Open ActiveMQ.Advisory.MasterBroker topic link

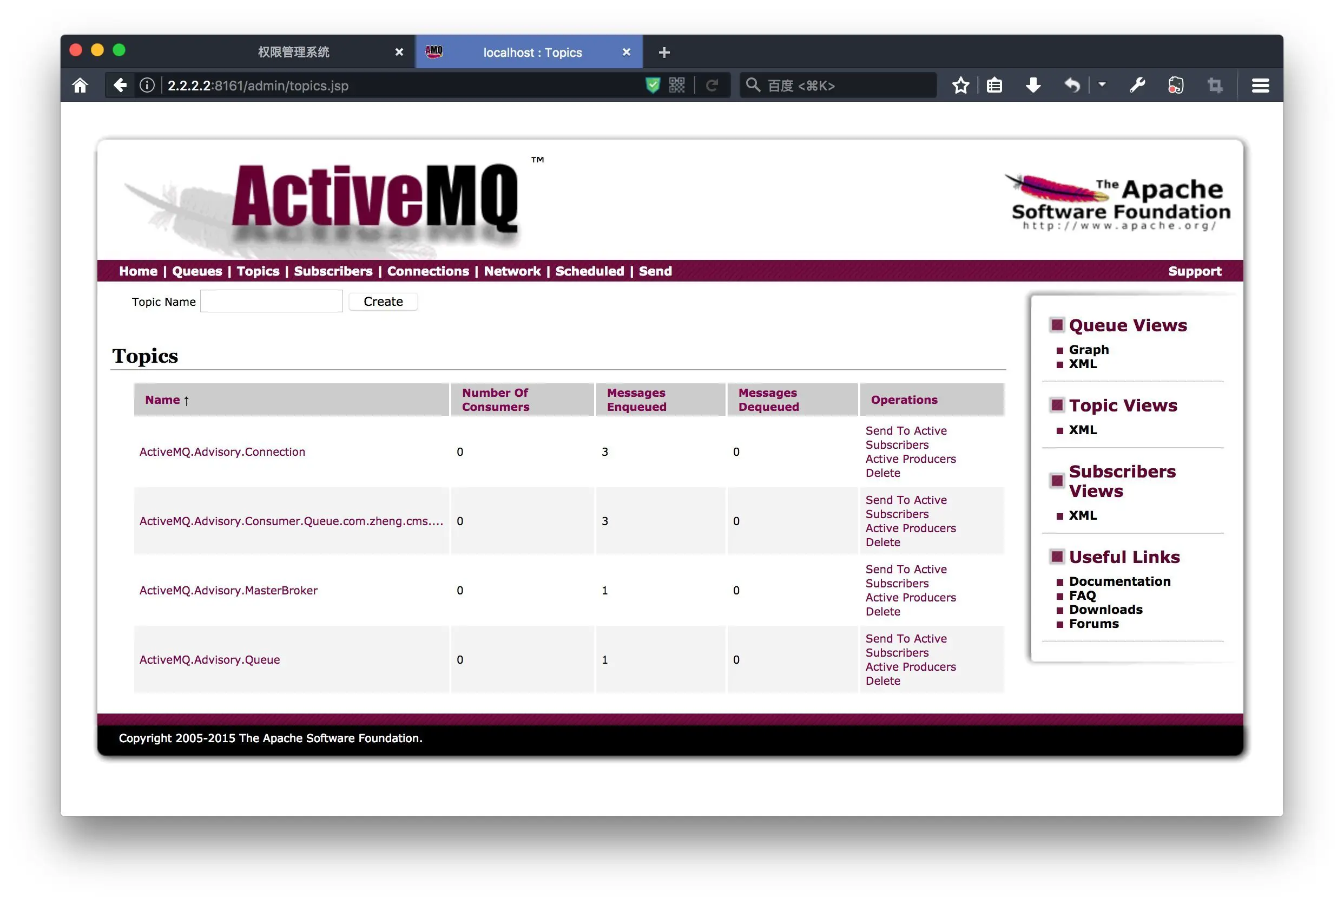pyautogui.click(x=228, y=590)
